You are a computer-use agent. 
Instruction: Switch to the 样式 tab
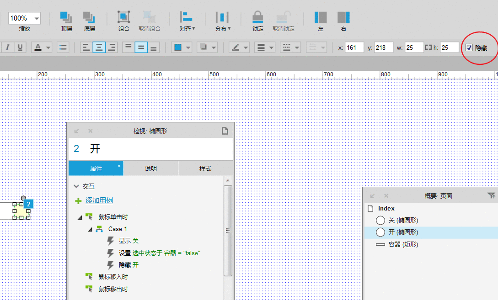[205, 168]
